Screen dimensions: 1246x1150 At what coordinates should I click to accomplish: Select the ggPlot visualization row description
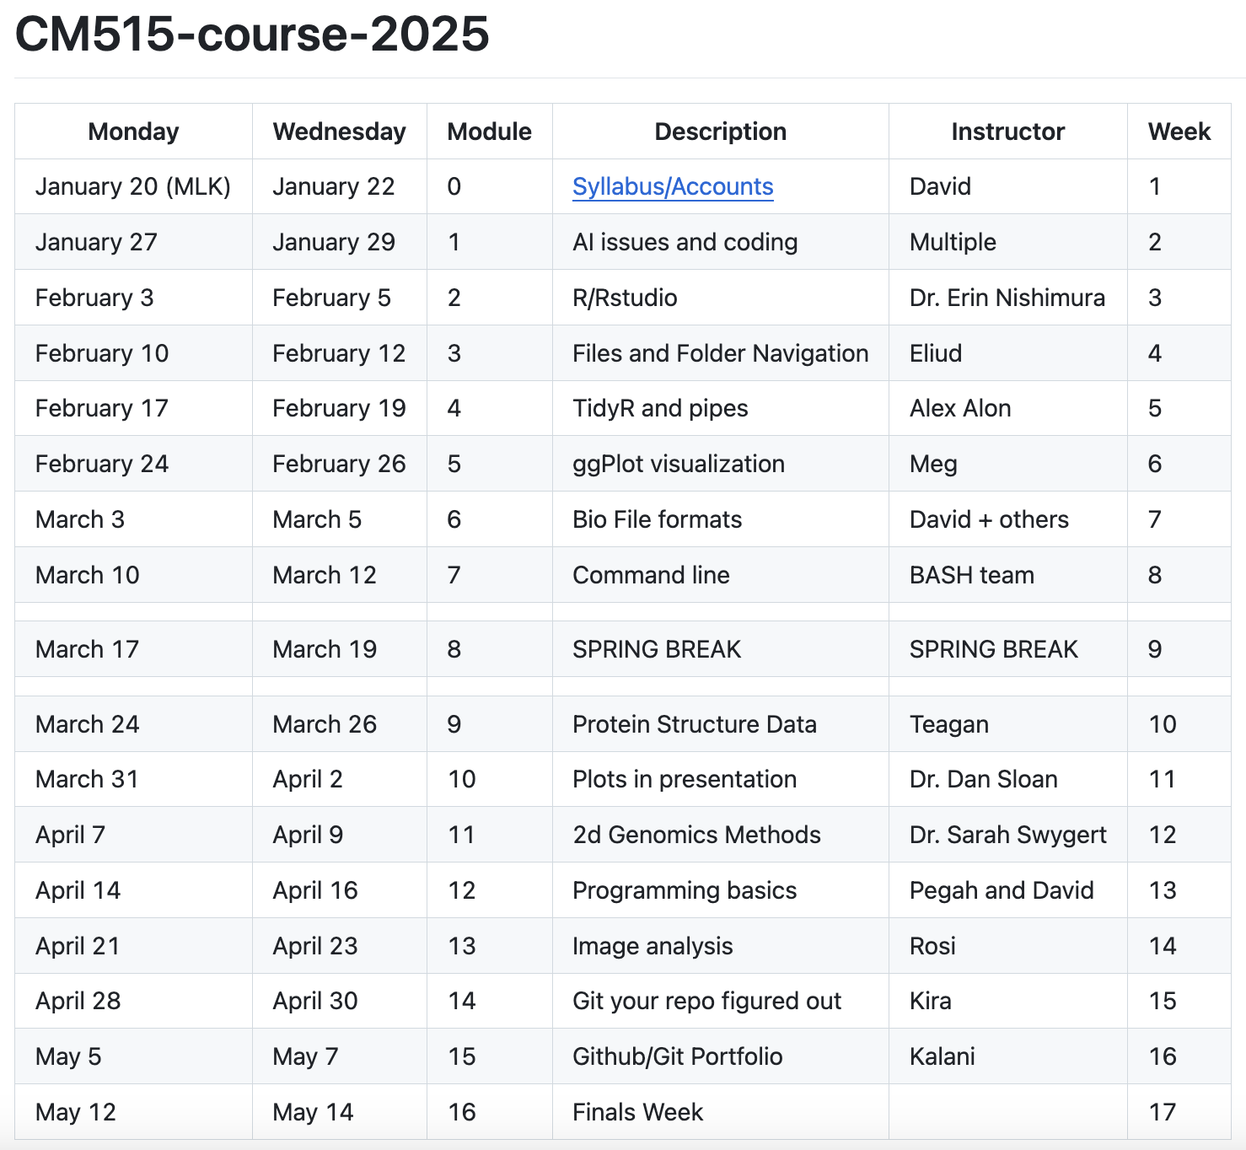(x=679, y=464)
